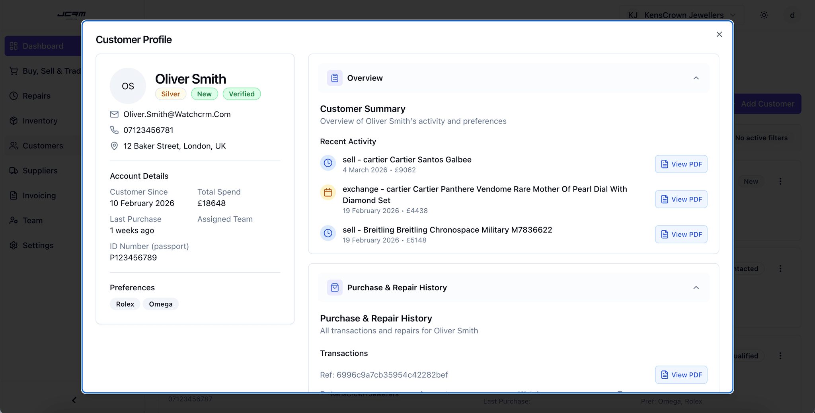Click the Add Customer button
815x413 pixels.
767,104
